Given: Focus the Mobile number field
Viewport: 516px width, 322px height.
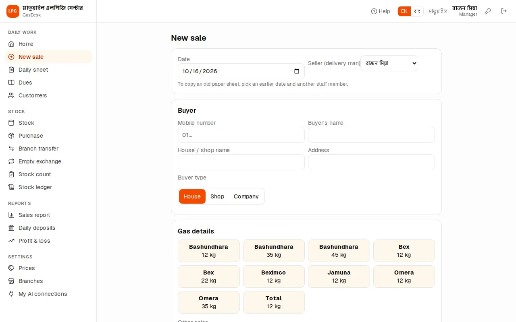Looking at the screenshot, I should (x=241, y=135).
